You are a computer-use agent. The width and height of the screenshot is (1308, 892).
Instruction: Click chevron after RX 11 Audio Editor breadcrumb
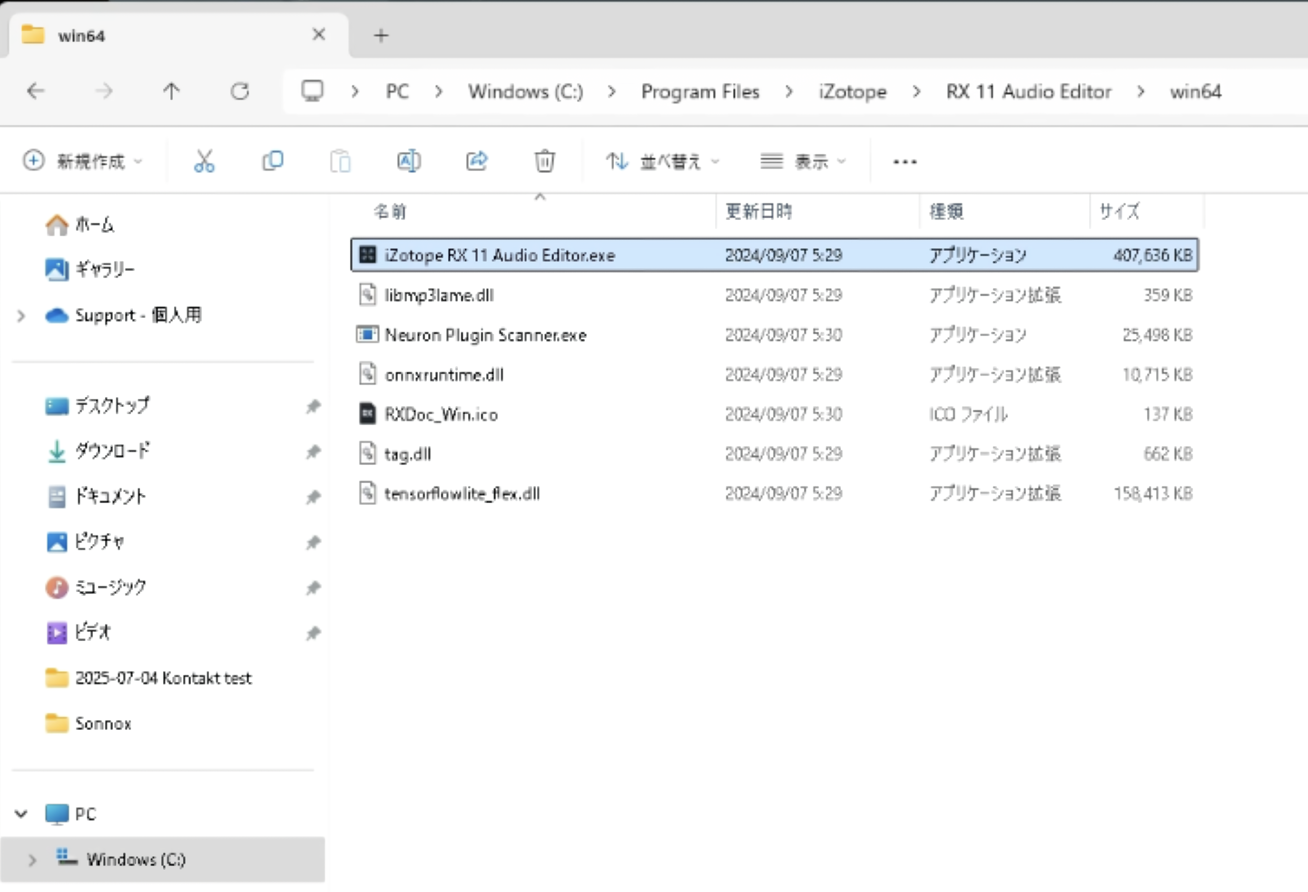(1140, 91)
